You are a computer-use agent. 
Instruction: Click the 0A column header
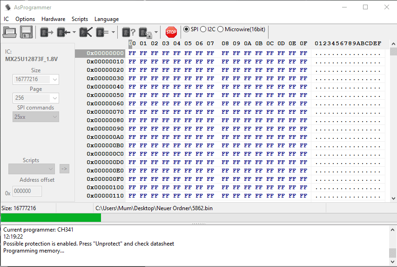(248, 43)
